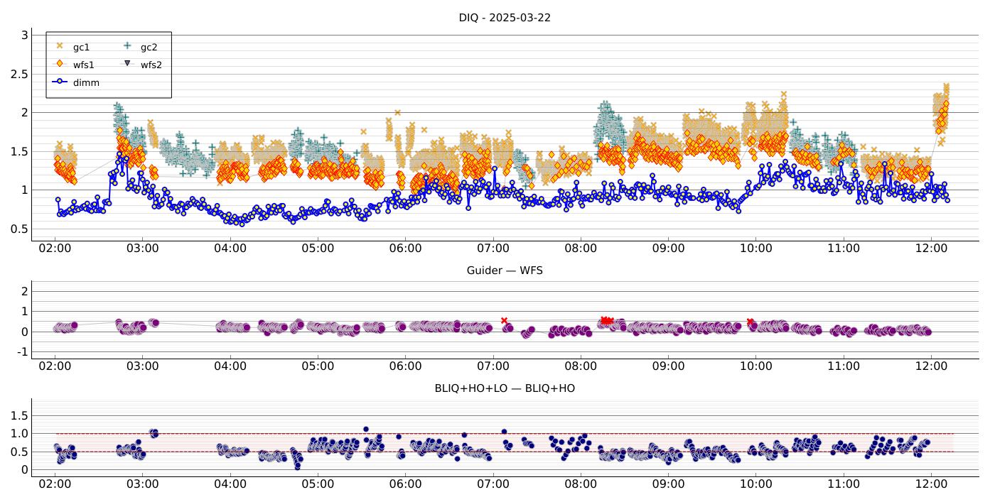Click the 02:00 tick label under the DIQ plot
The width and height of the screenshot is (995, 497).
click(55, 249)
